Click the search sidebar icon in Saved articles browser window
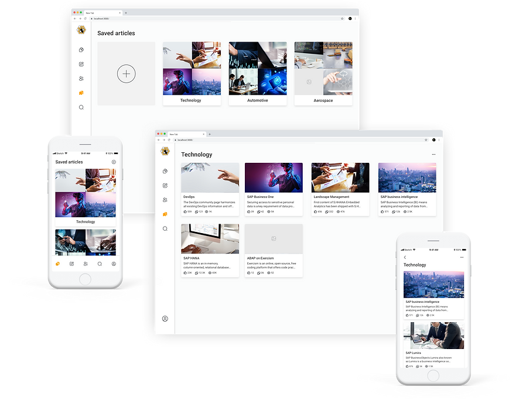This screenshot has width=519, height=400. pyautogui.click(x=81, y=107)
